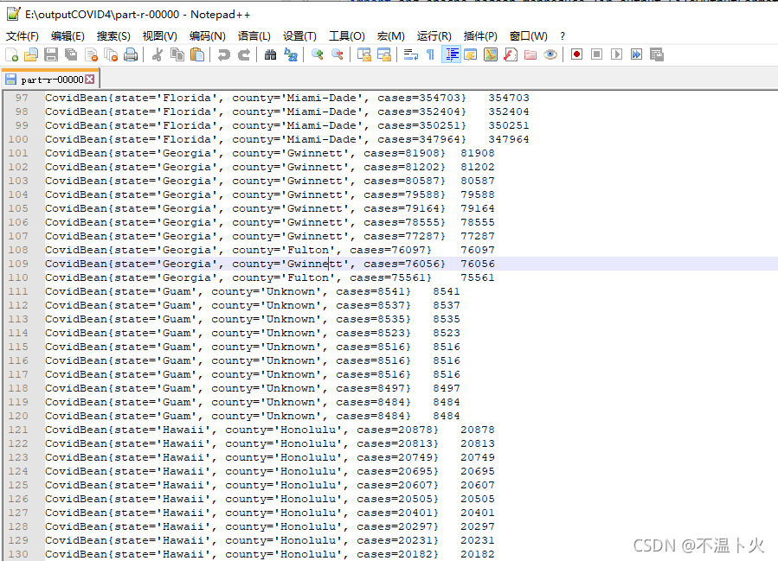
Task: Toggle synchronize horizontal scrolling icon
Action: click(384, 54)
